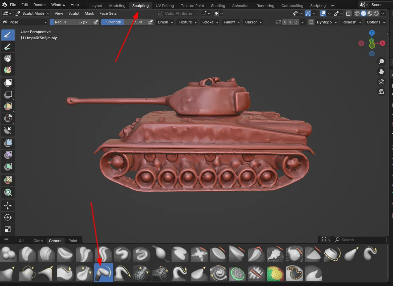The height and width of the screenshot is (286, 393).
Task: Toggle viewport gizmos button
Action: click(x=308, y=13)
